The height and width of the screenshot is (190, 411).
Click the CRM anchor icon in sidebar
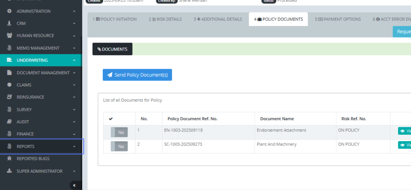(10, 24)
